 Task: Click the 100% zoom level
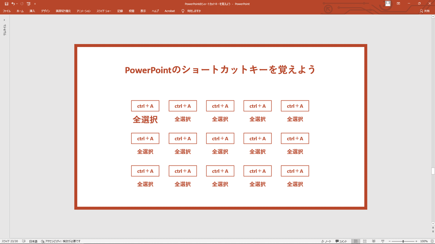pyautogui.click(x=424, y=241)
